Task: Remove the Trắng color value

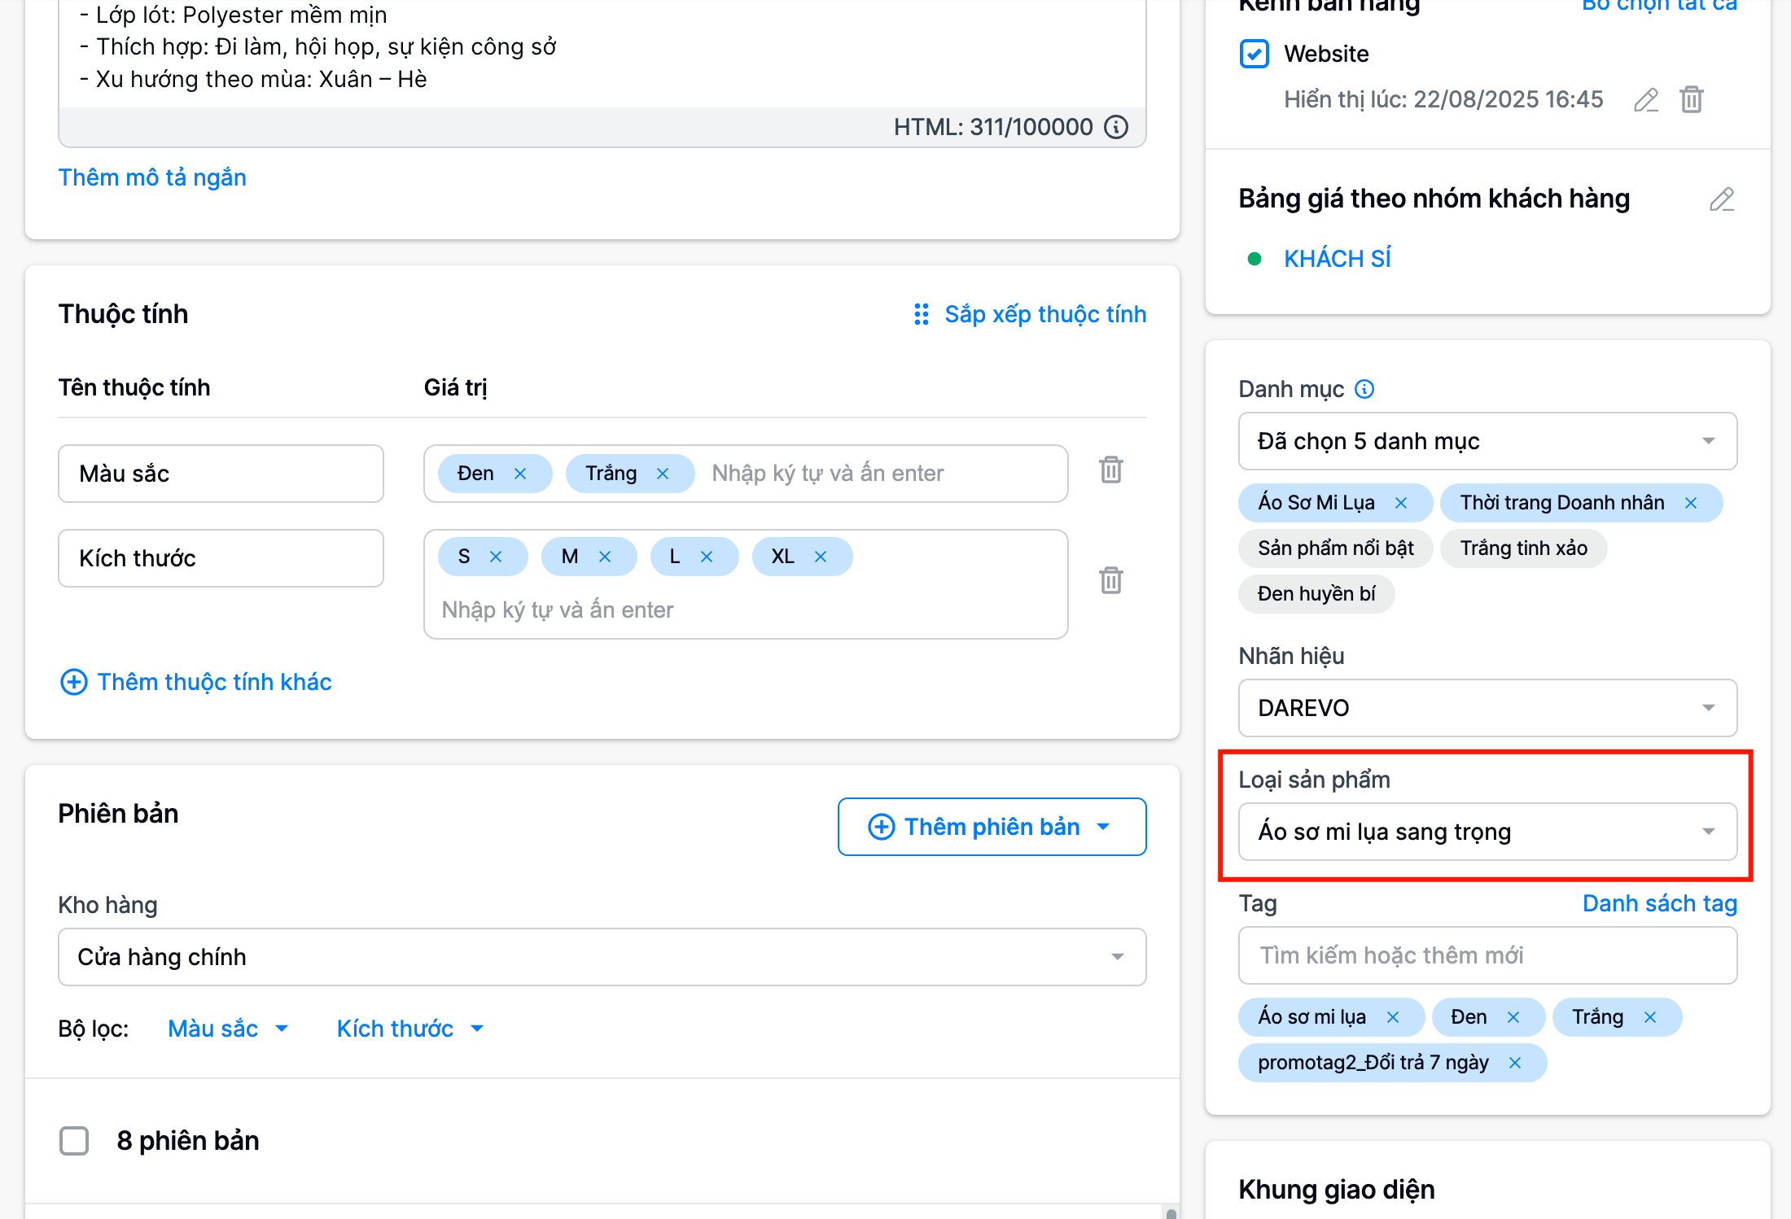Action: coord(663,474)
